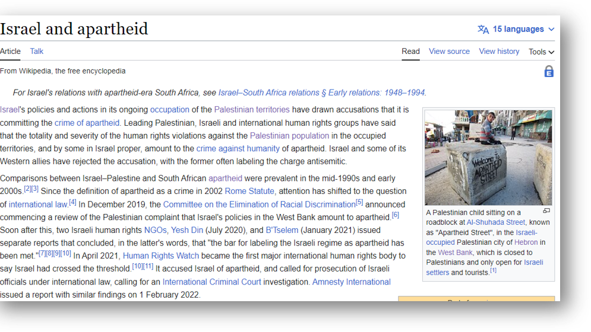This screenshot has width=591, height=332.
Task: Expand the Tools dropdown menu
Action: click(x=541, y=52)
